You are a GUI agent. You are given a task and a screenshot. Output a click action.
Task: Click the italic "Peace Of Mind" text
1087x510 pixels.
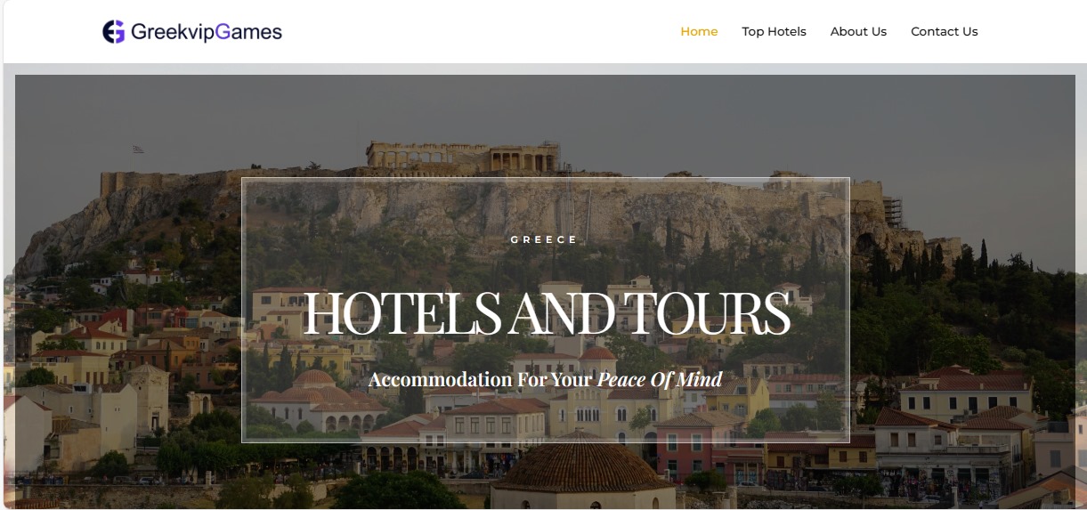point(660,380)
